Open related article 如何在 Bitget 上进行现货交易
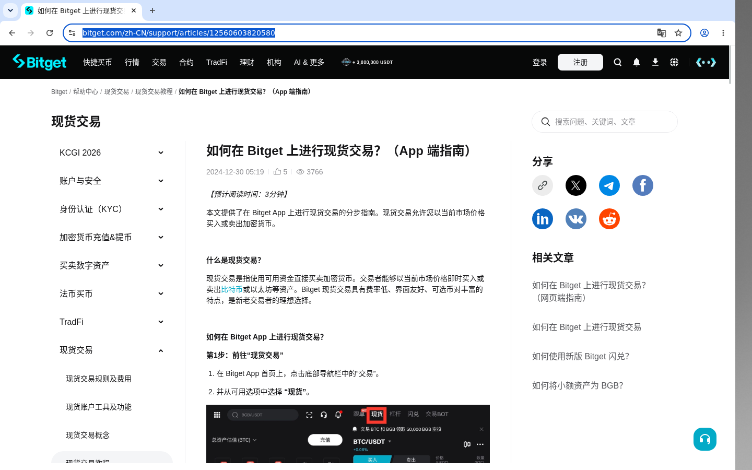This screenshot has width=752, height=470. point(586,327)
